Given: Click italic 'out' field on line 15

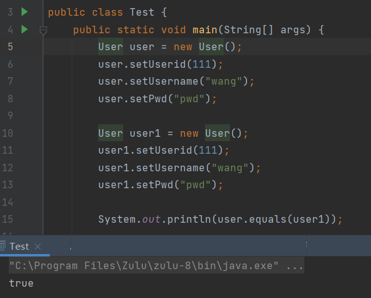Looking at the screenshot, I should click(x=152, y=220).
